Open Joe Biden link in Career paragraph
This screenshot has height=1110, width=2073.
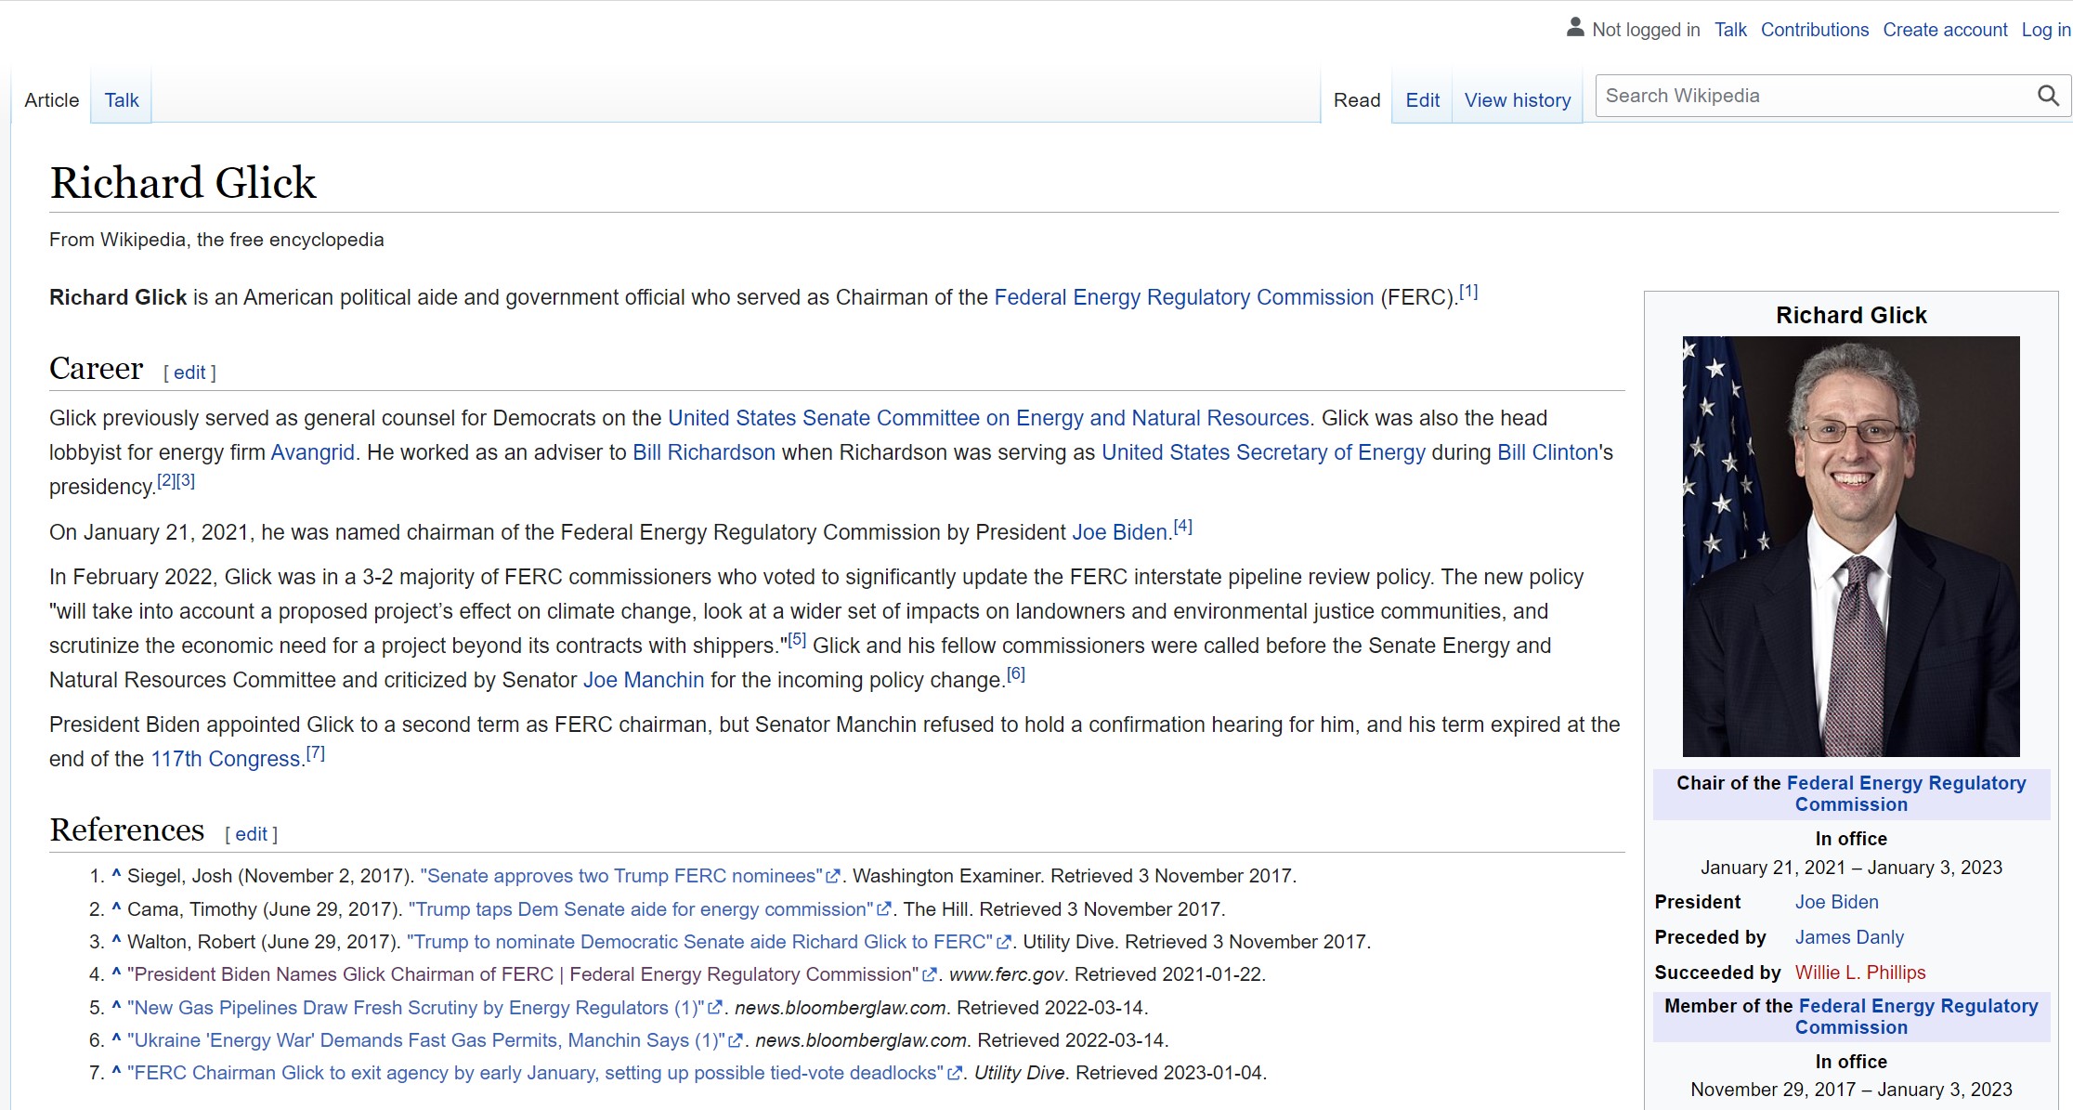1119,532
